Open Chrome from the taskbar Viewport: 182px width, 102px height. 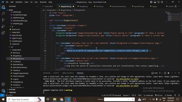[x=61, y=99]
